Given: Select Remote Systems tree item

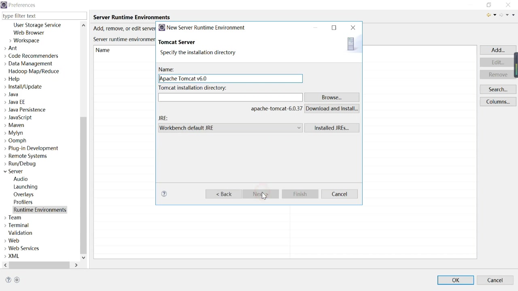Looking at the screenshot, I should 28,156.
